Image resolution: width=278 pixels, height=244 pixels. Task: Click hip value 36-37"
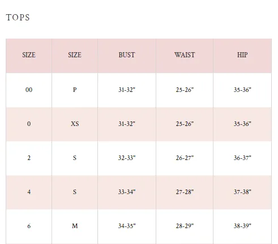click(x=242, y=158)
